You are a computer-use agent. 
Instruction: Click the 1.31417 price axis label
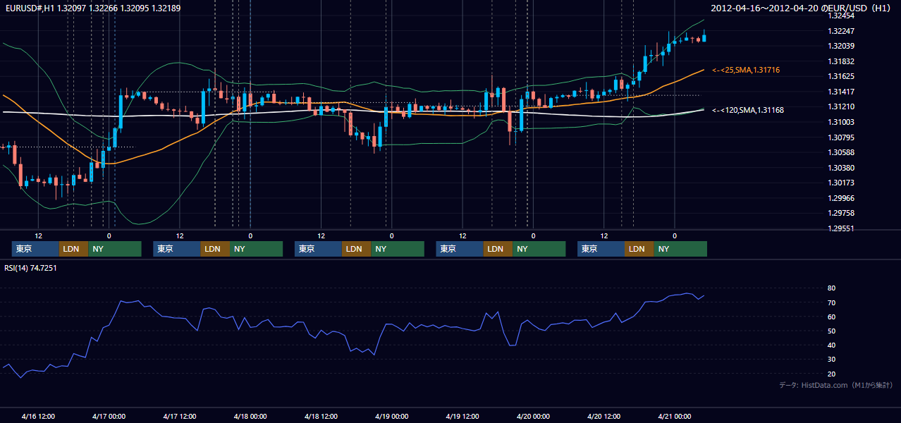click(x=840, y=92)
